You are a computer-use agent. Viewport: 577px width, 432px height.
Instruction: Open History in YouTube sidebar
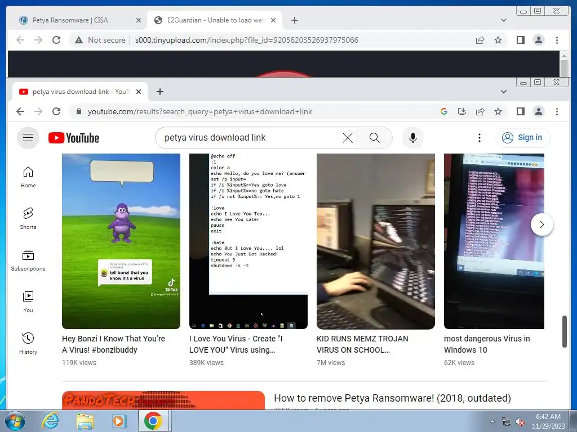[28, 344]
